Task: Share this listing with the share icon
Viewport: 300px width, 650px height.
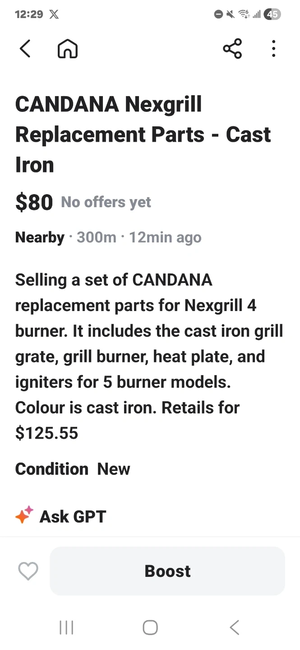Action: 232,49
